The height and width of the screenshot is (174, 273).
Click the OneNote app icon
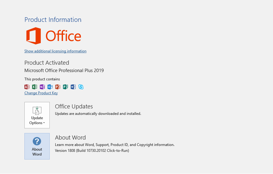(x=42, y=87)
